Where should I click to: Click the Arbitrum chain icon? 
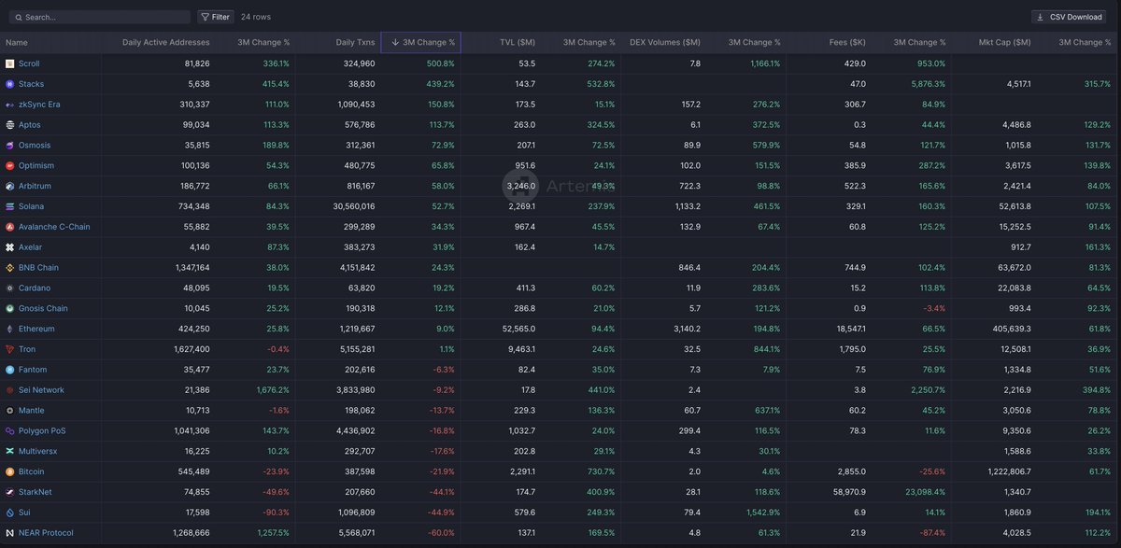[10, 186]
